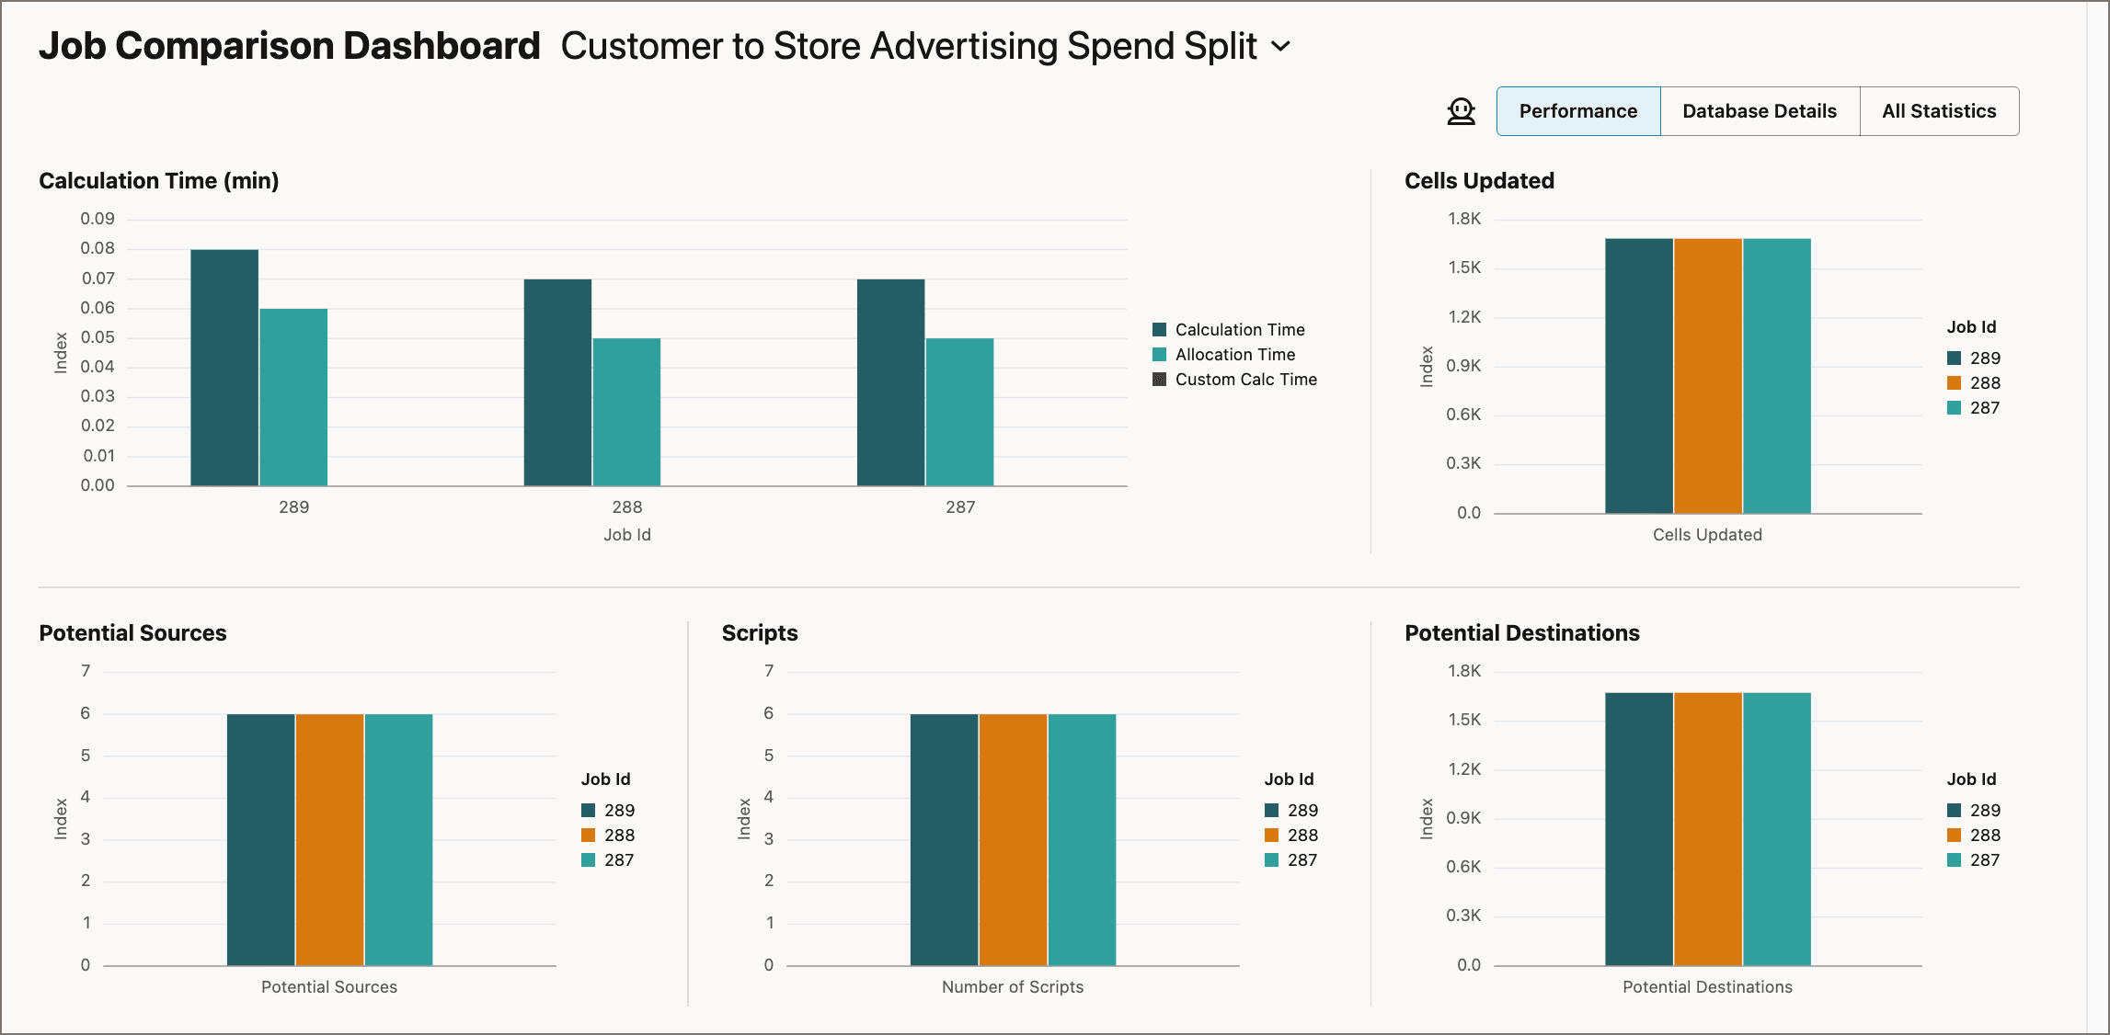Switch to the All Statistics tab

click(x=1939, y=110)
